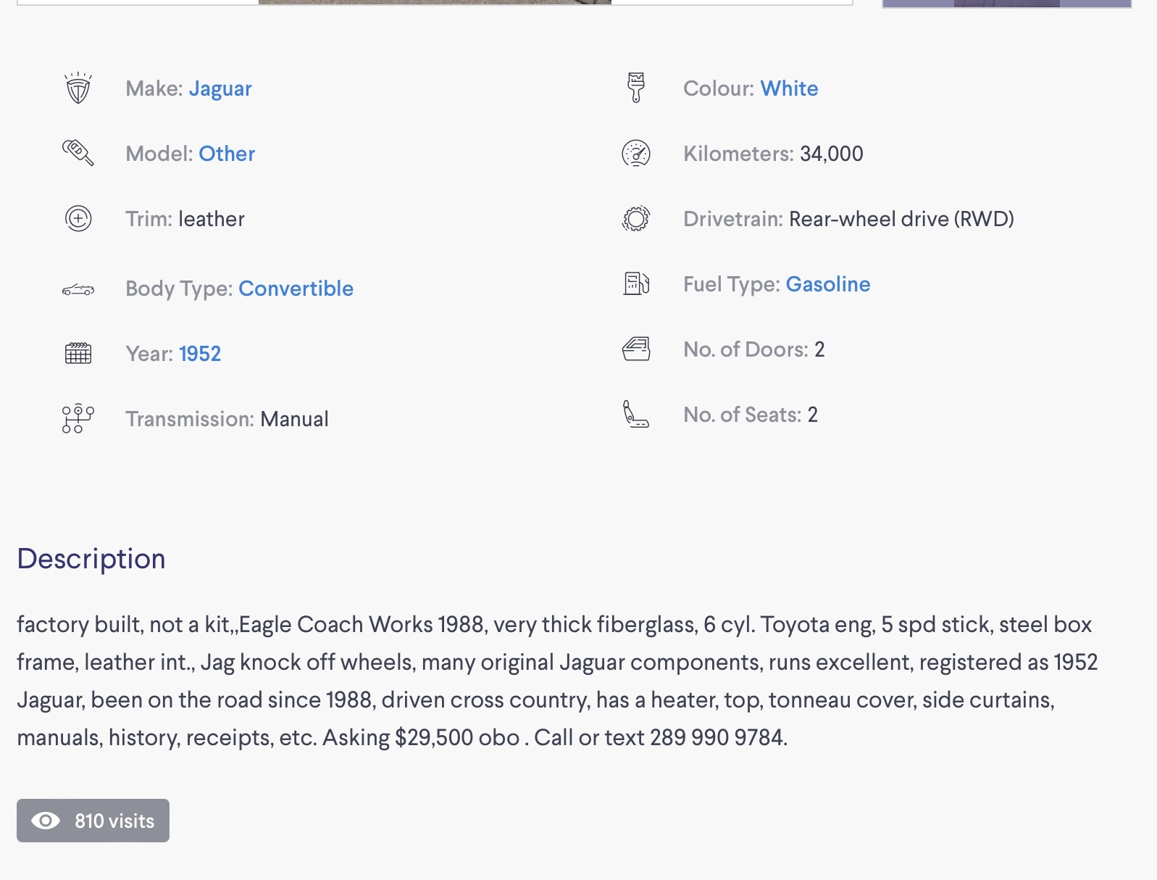Click the eye icon in visits badge
Image resolution: width=1157 pixels, height=880 pixels.
46,821
